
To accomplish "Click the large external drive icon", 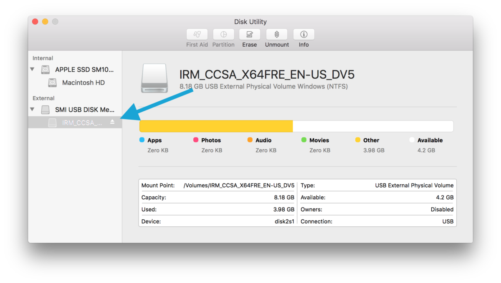I will (154, 78).
